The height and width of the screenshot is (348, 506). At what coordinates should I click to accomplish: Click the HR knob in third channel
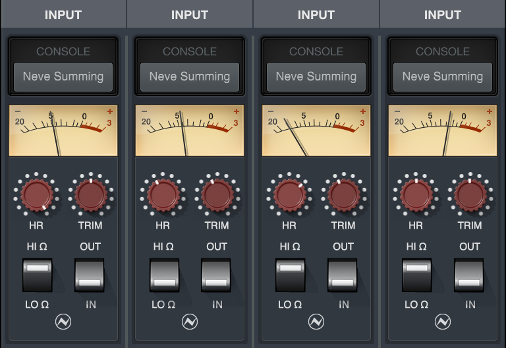pos(290,195)
